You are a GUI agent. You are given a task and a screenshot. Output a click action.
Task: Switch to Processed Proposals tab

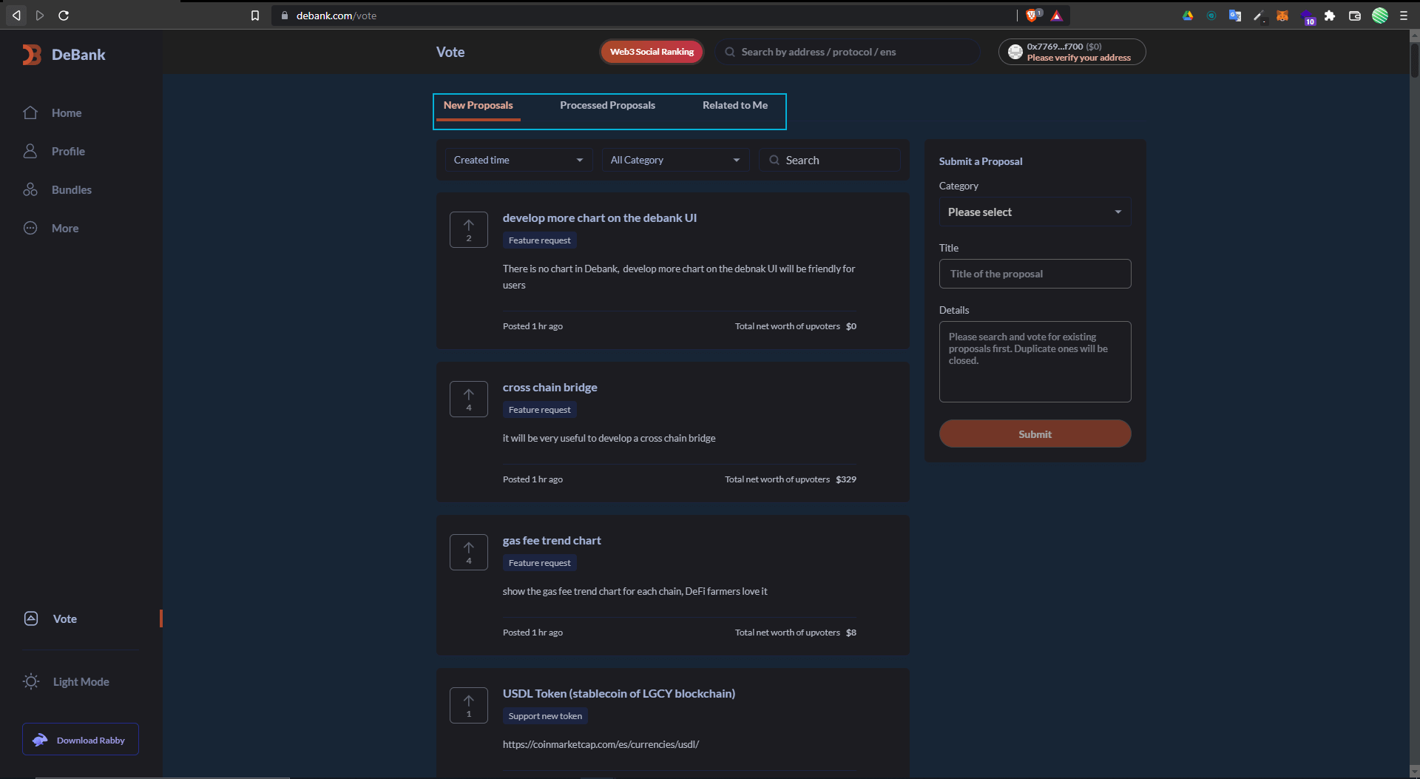[607, 105]
